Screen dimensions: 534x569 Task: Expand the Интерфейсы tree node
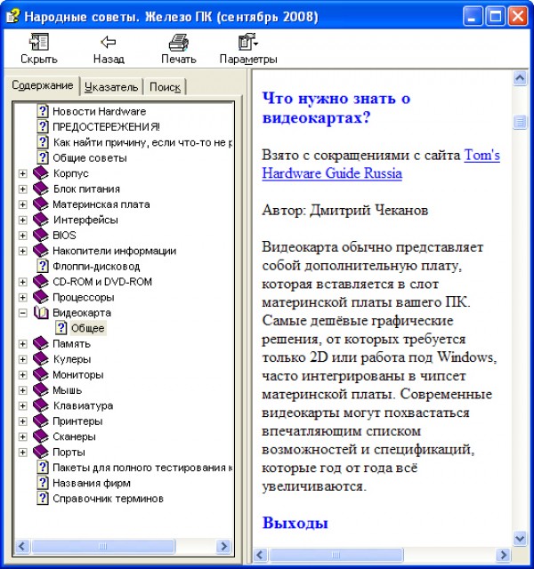[x=22, y=220]
